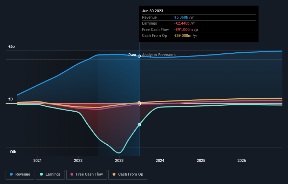Image resolution: width=288 pixels, height=184 pixels.
Task: Select the 2023 x-axis label
Action: click(x=119, y=160)
